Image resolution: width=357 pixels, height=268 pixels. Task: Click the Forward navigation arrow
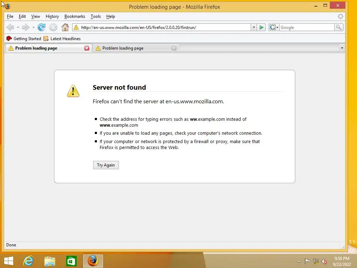click(x=25, y=27)
